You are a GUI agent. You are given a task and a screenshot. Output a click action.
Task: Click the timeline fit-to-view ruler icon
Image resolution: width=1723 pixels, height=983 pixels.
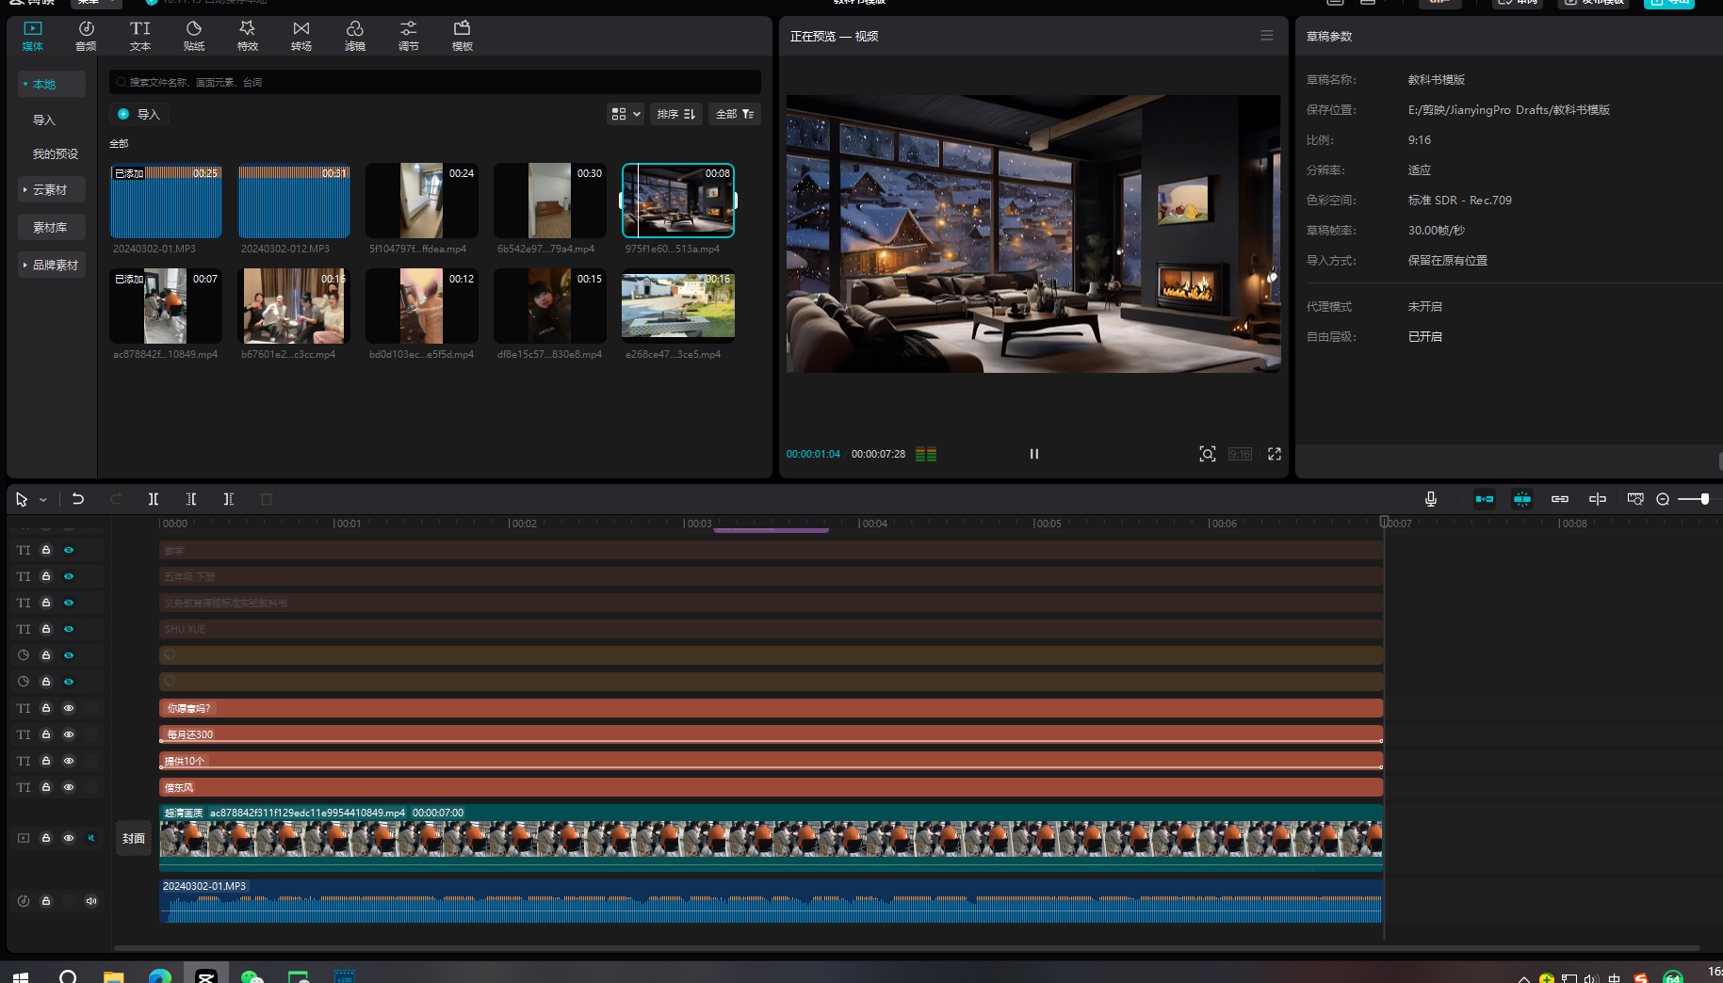pos(1635,499)
